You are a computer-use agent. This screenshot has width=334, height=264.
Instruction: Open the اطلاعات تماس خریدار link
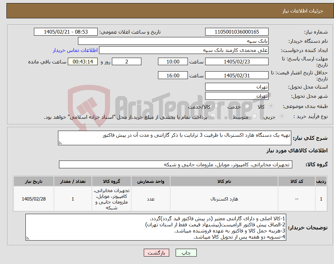(x=75, y=50)
